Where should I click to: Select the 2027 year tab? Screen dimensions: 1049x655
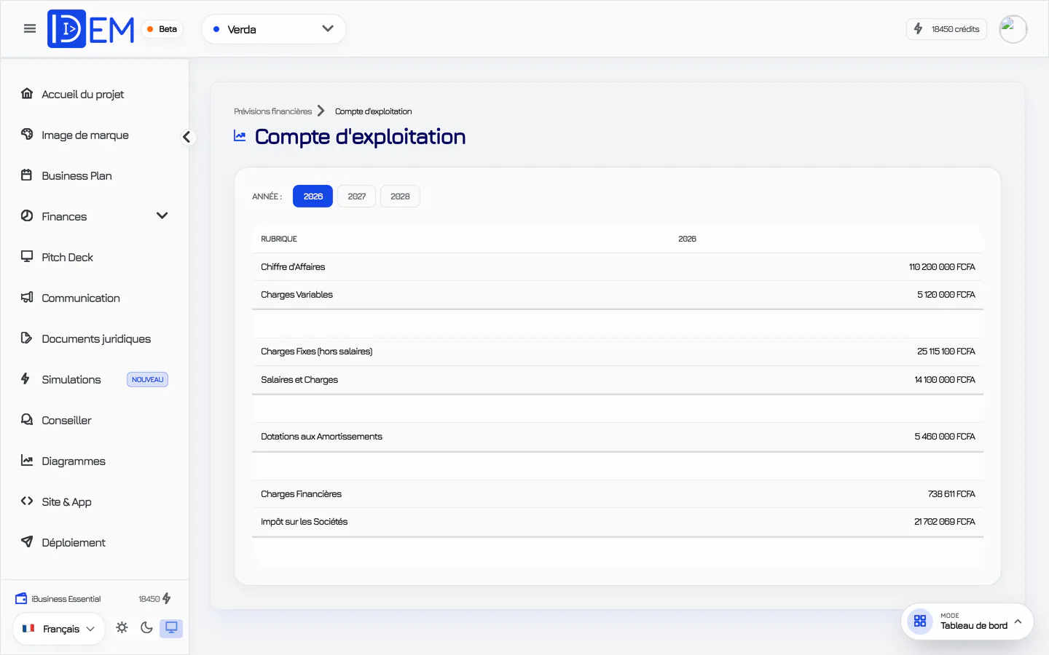click(x=356, y=196)
